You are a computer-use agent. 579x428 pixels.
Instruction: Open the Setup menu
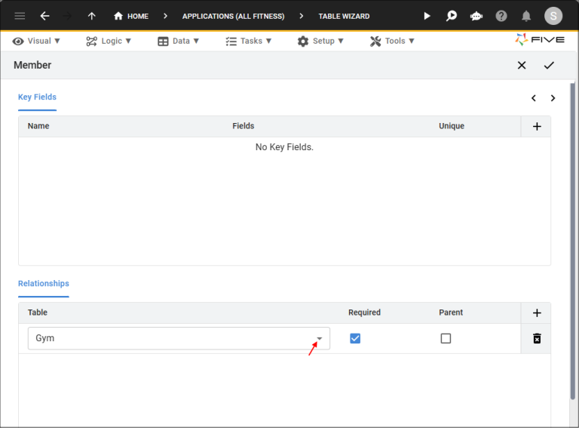click(x=320, y=41)
